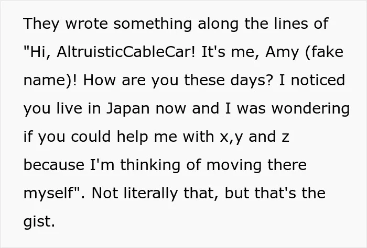
Task: Click the word "name)!" at the line start
Action: [50, 81]
